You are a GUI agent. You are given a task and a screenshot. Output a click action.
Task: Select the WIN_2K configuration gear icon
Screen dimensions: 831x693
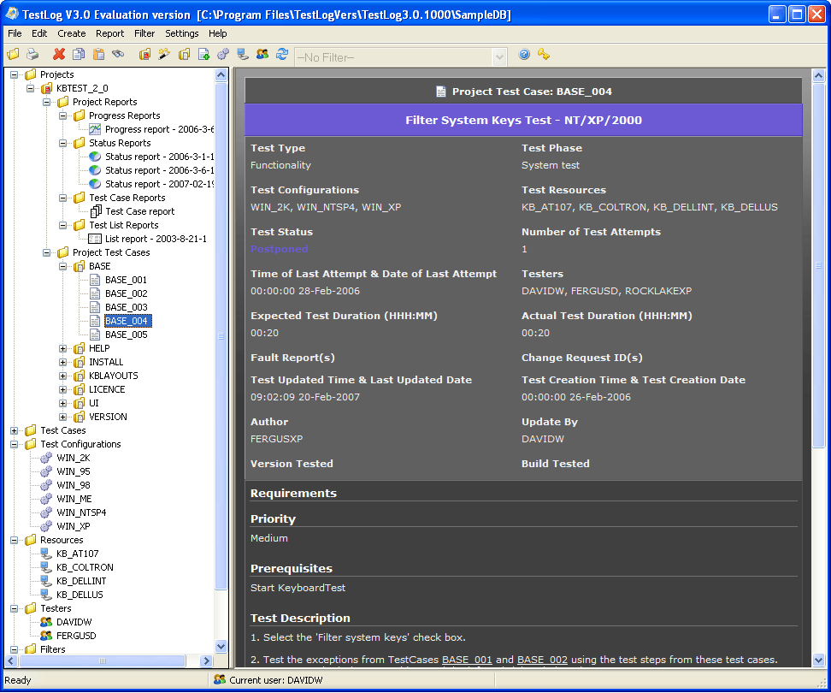pyautogui.click(x=47, y=458)
